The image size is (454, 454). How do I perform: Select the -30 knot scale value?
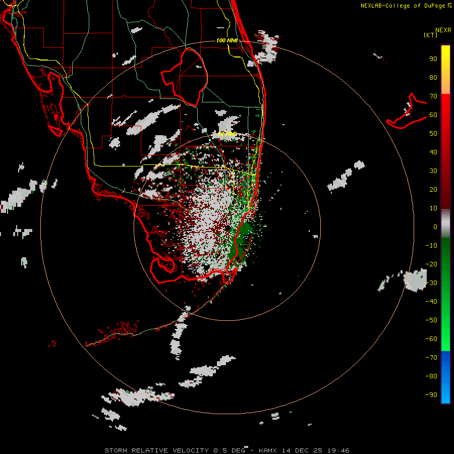point(431,283)
